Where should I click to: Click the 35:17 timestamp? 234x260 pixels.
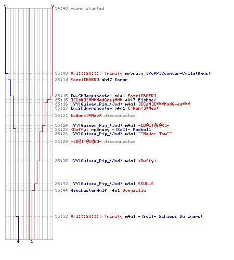[61, 108]
